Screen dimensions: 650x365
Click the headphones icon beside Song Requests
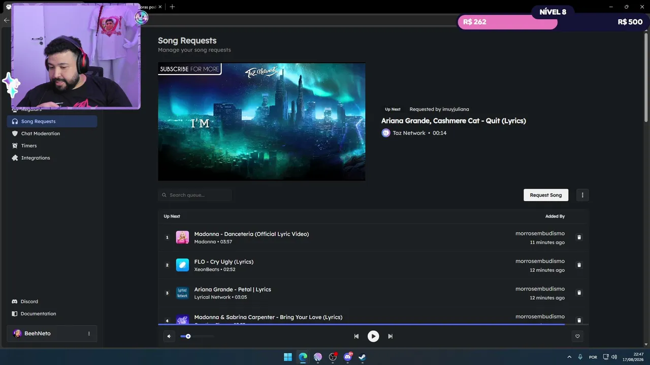click(15, 121)
